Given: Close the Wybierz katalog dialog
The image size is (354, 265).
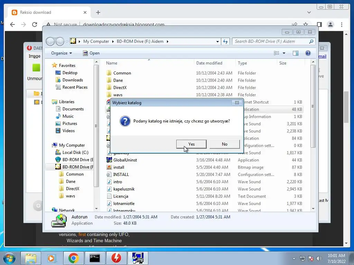Looking at the screenshot, I should (x=237, y=103).
